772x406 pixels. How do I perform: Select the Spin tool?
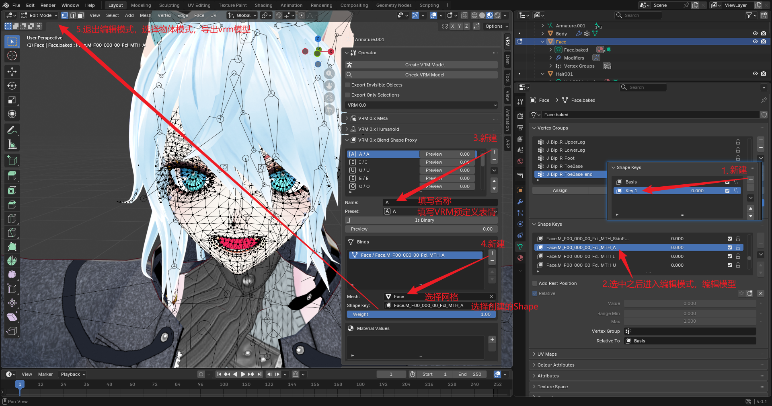point(12,261)
